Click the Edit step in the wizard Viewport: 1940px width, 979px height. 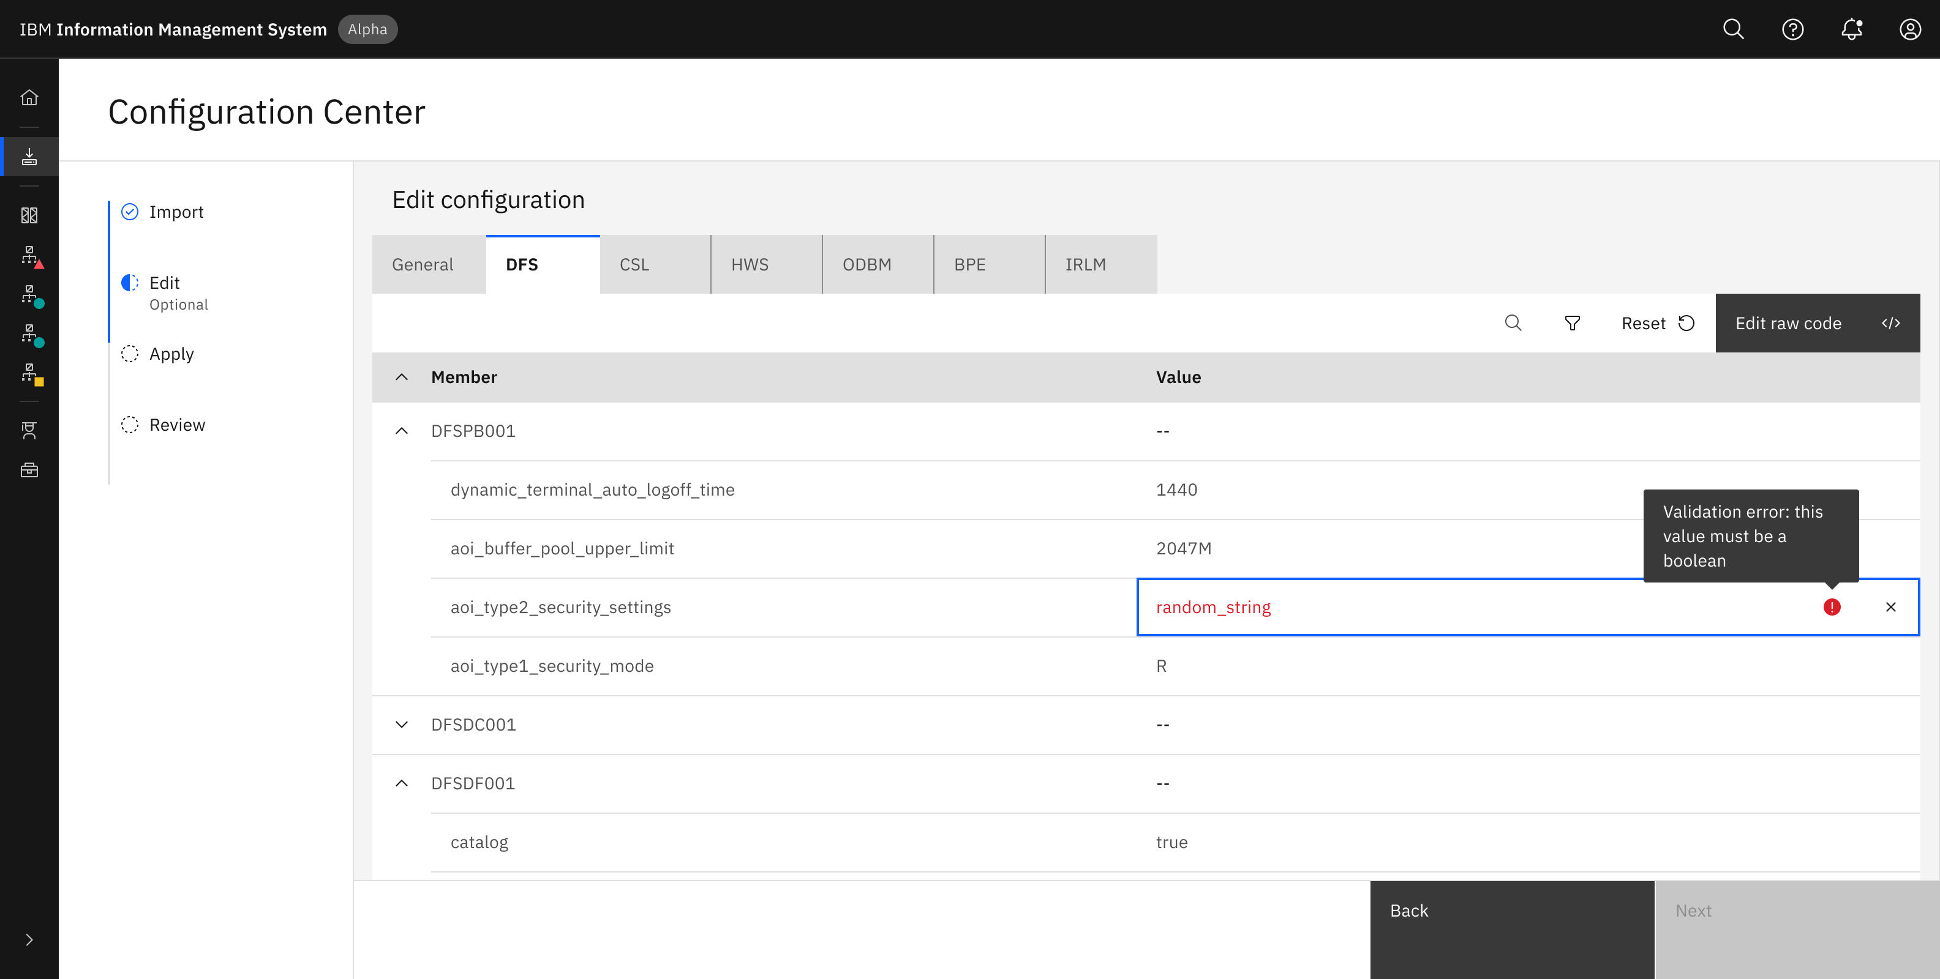coord(165,292)
